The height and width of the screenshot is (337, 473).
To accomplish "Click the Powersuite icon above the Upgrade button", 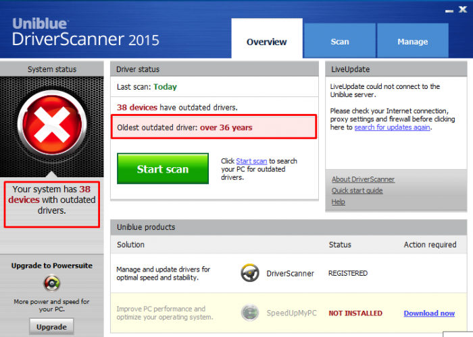I will coord(52,283).
